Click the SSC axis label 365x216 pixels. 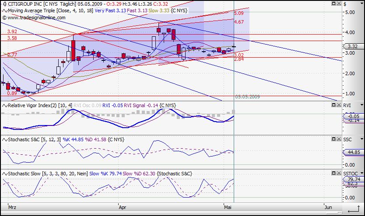coord(347,139)
